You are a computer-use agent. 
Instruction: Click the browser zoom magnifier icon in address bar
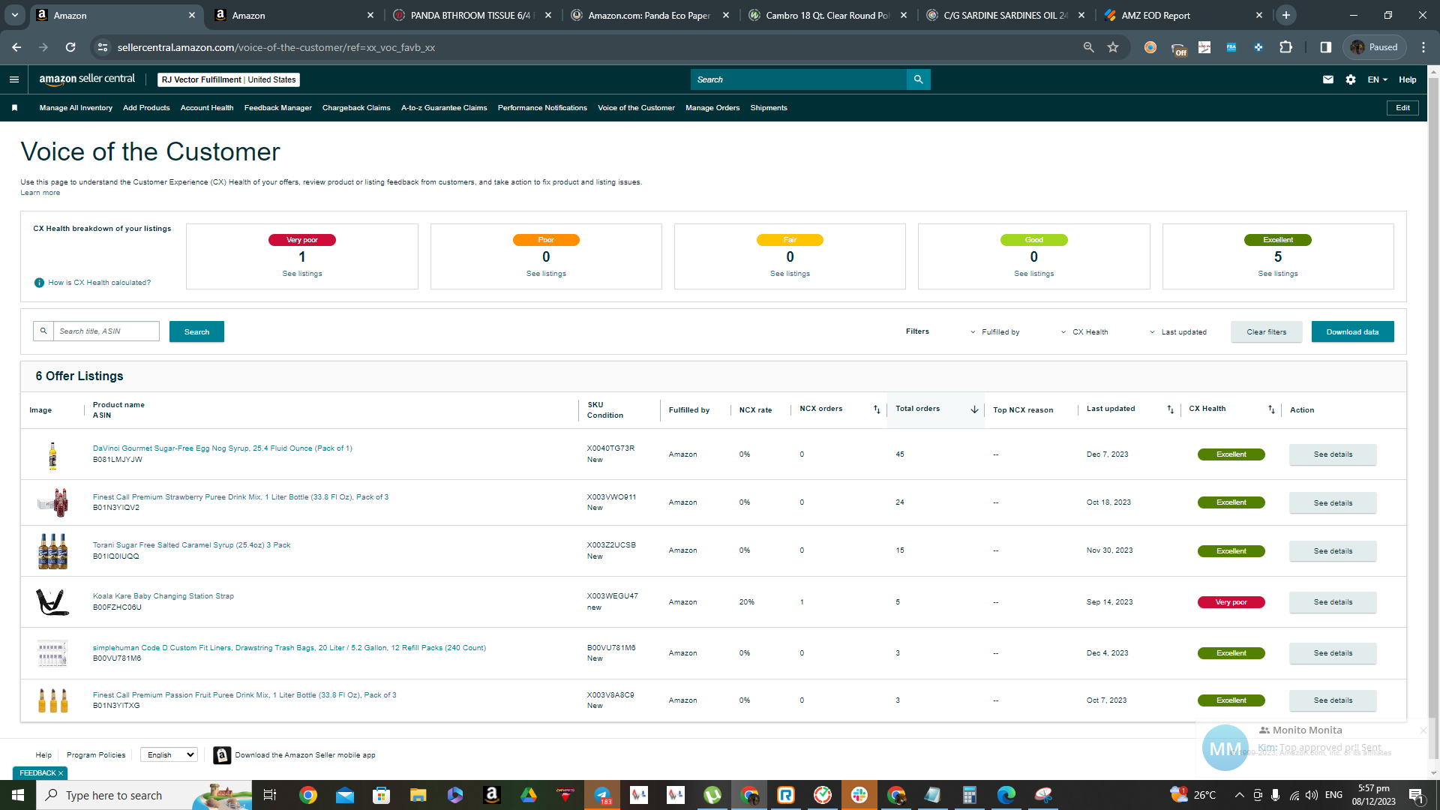tap(1088, 47)
